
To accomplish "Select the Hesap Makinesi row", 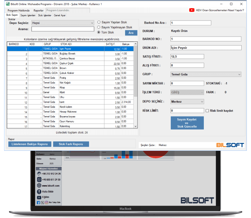I will pyautogui.click(x=70, y=112).
